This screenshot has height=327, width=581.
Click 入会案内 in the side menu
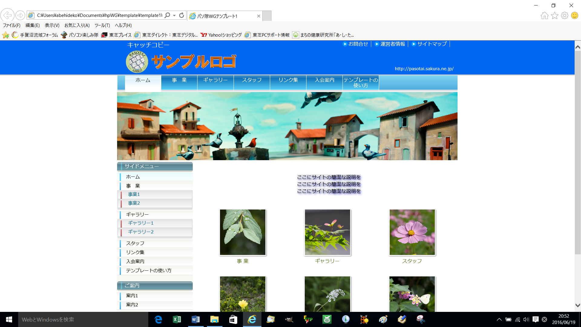(x=155, y=262)
